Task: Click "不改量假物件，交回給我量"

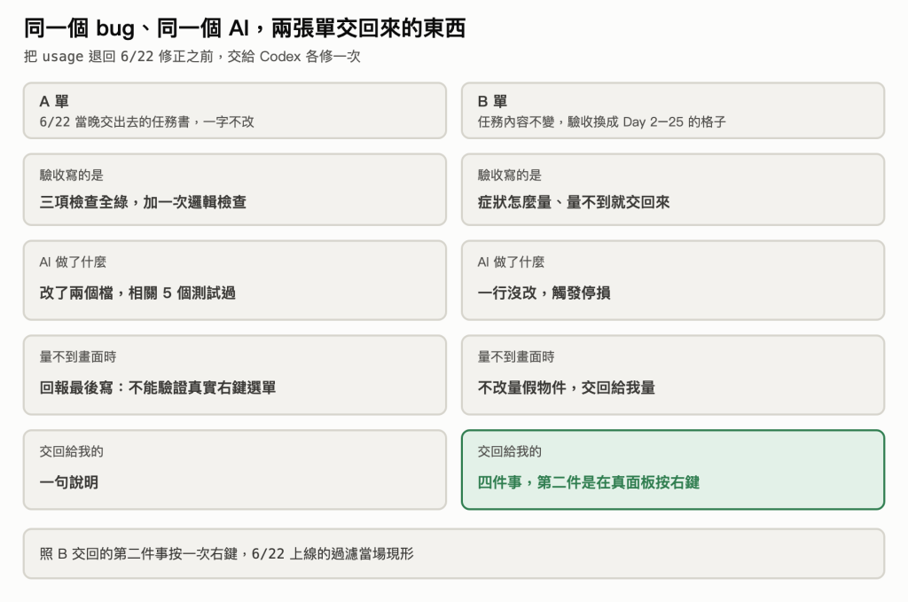Action: [x=567, y=387]
